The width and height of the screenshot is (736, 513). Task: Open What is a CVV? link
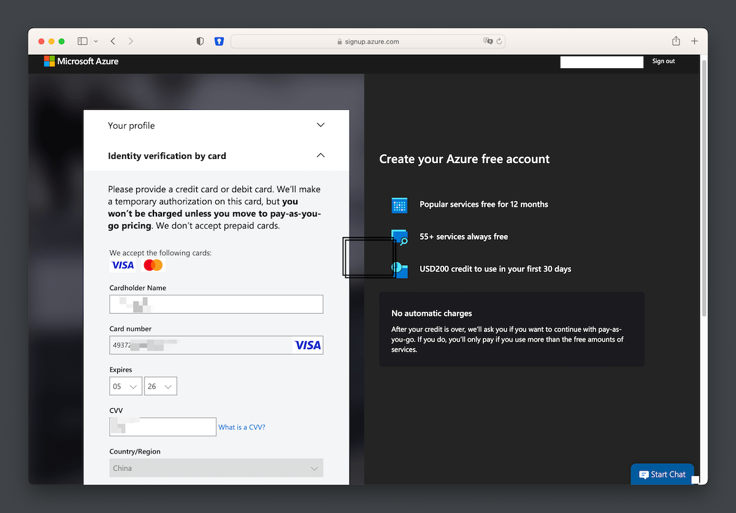click(242, 427)
